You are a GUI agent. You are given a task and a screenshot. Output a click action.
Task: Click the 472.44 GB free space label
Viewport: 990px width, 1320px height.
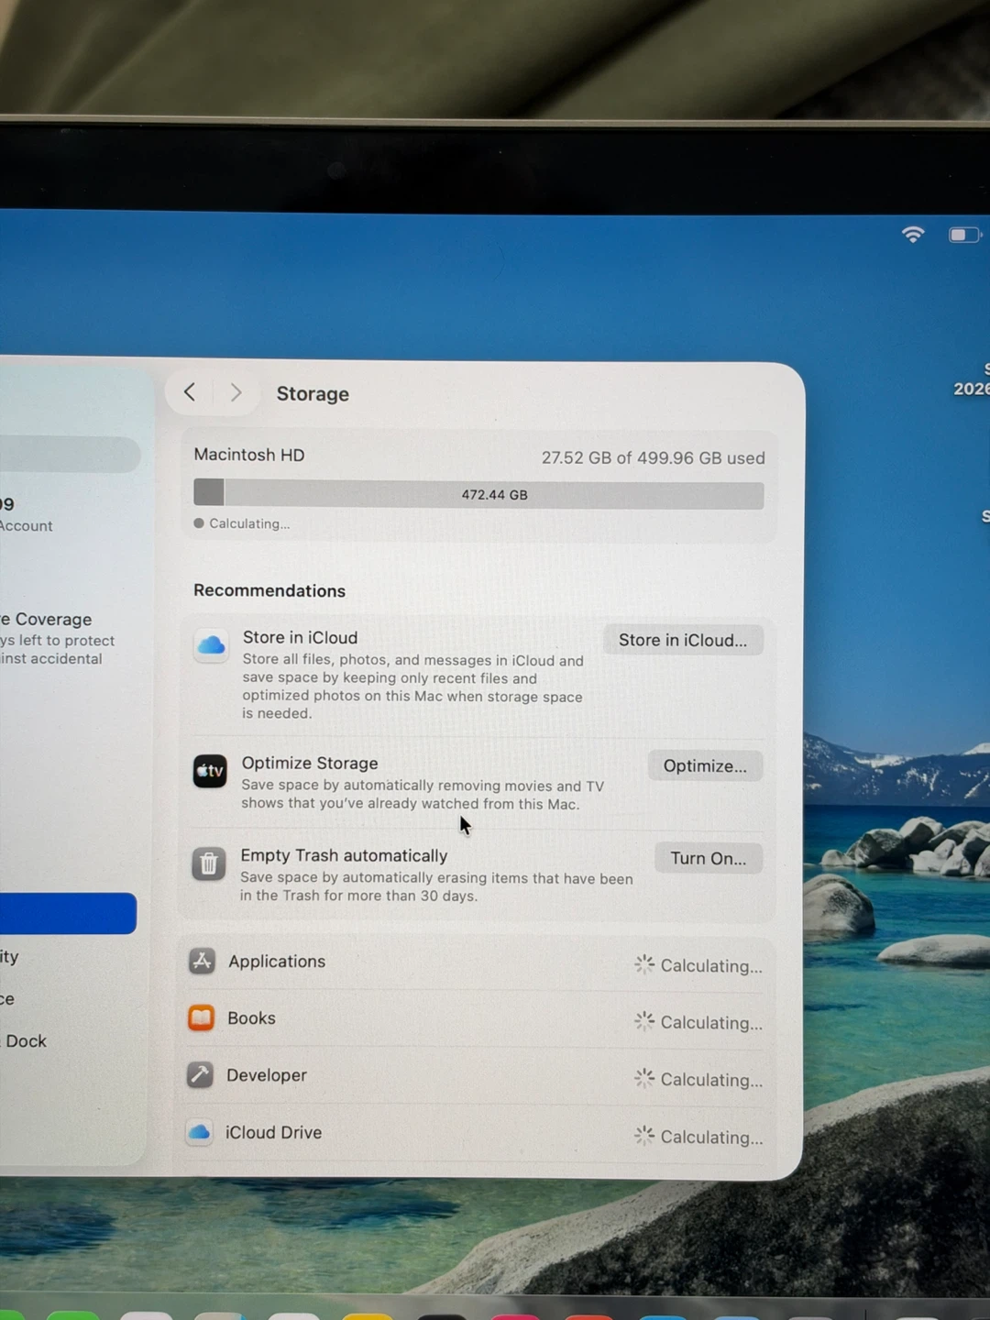pos(494,495)
